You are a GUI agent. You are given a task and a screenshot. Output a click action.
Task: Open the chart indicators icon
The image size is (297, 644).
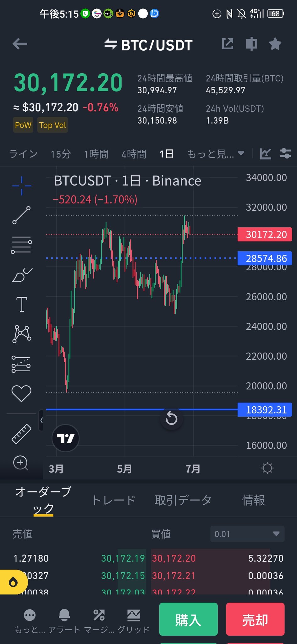click(266, 154)
